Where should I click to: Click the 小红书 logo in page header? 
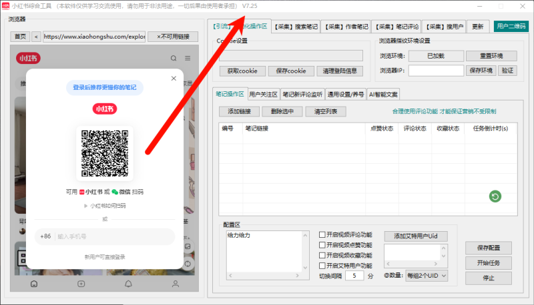click(28, 59)
